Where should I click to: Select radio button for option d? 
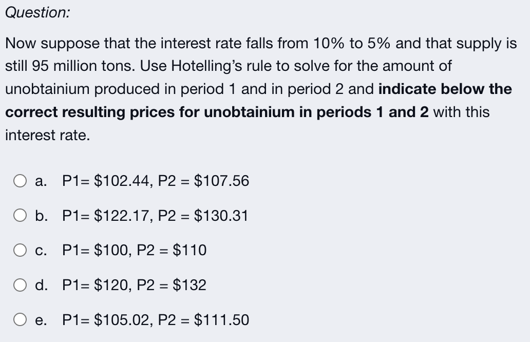20,284
